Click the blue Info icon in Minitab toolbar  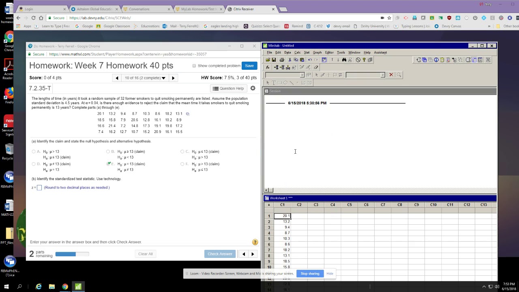click(436, 60)
